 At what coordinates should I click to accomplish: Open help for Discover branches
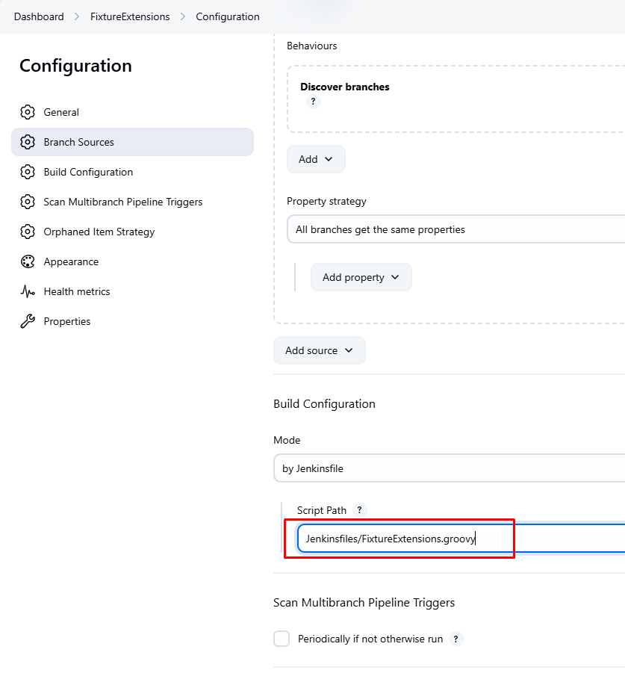point(313,102)
